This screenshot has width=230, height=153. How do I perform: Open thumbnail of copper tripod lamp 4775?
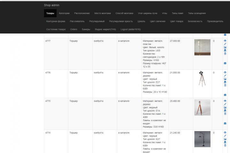pos(202,107)
